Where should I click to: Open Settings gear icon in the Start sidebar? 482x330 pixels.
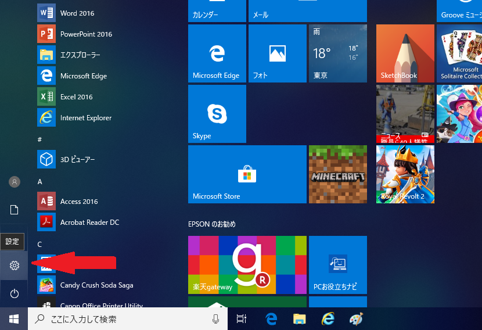(14, 266)
